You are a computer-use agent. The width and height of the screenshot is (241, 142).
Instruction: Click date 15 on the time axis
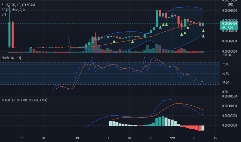pos(215,138)
